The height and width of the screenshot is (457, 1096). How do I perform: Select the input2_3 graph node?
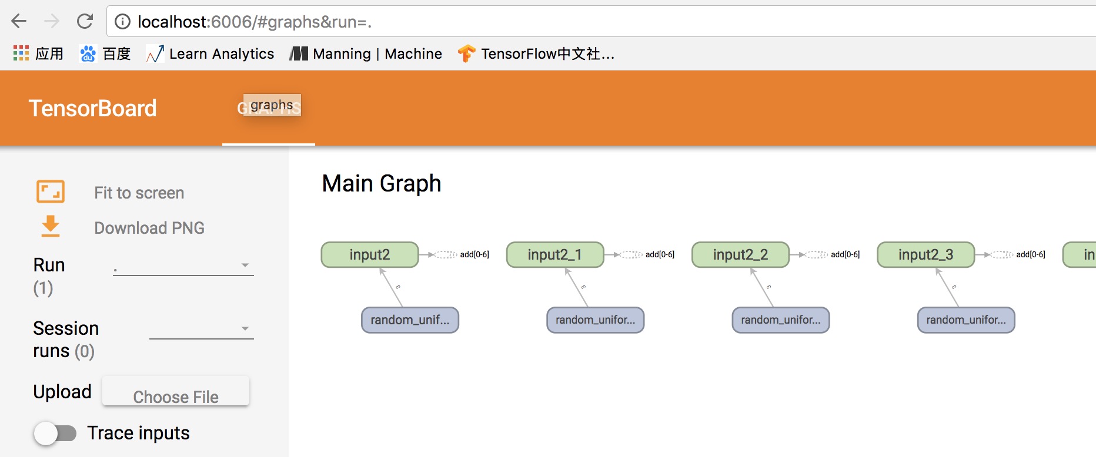[x=926, y=254]
